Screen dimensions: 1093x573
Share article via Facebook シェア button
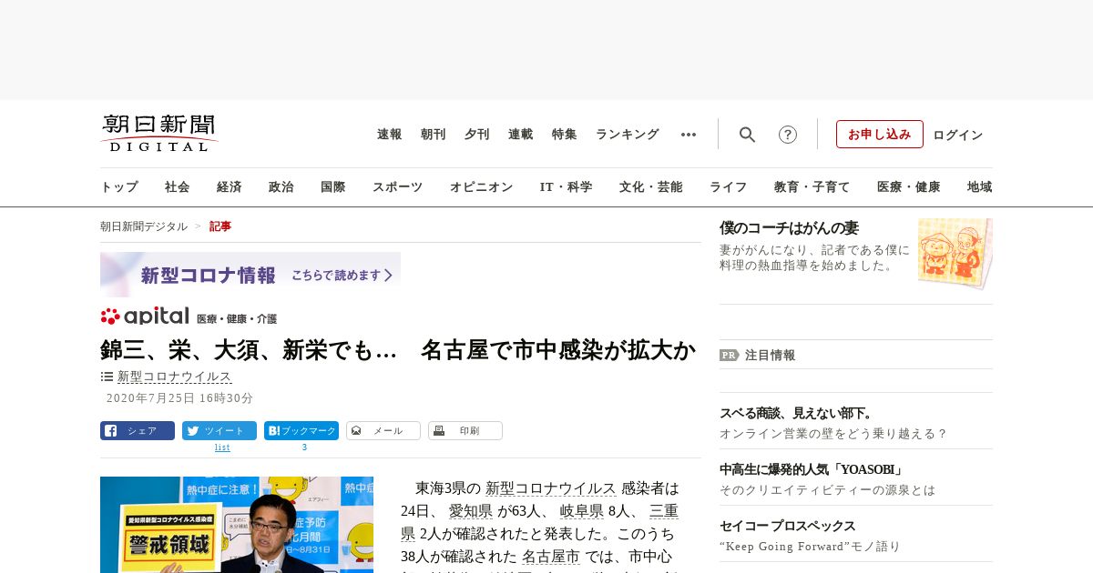pos(138,431)
